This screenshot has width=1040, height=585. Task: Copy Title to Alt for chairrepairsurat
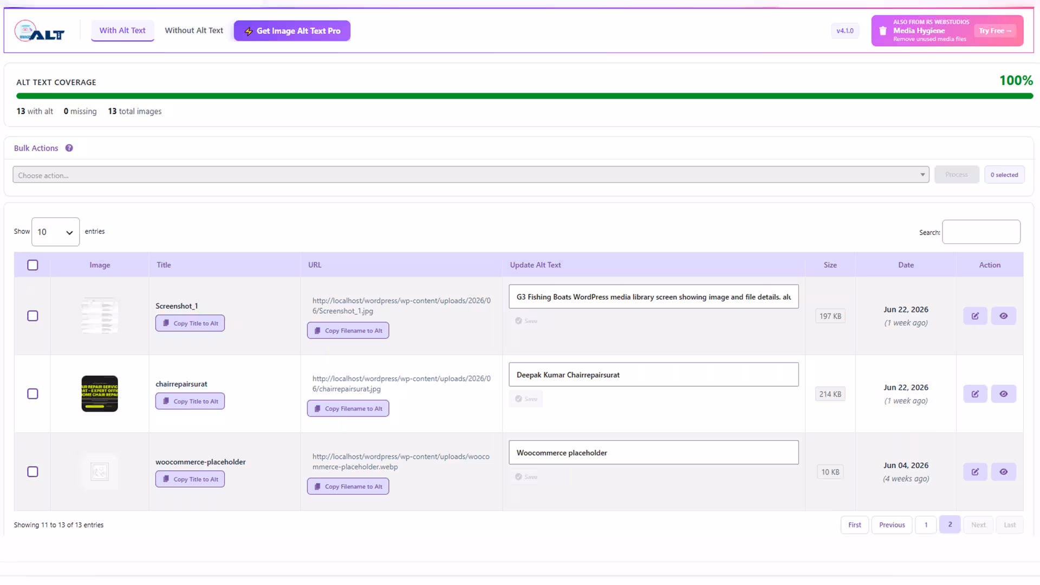click(x=190, y=401)
